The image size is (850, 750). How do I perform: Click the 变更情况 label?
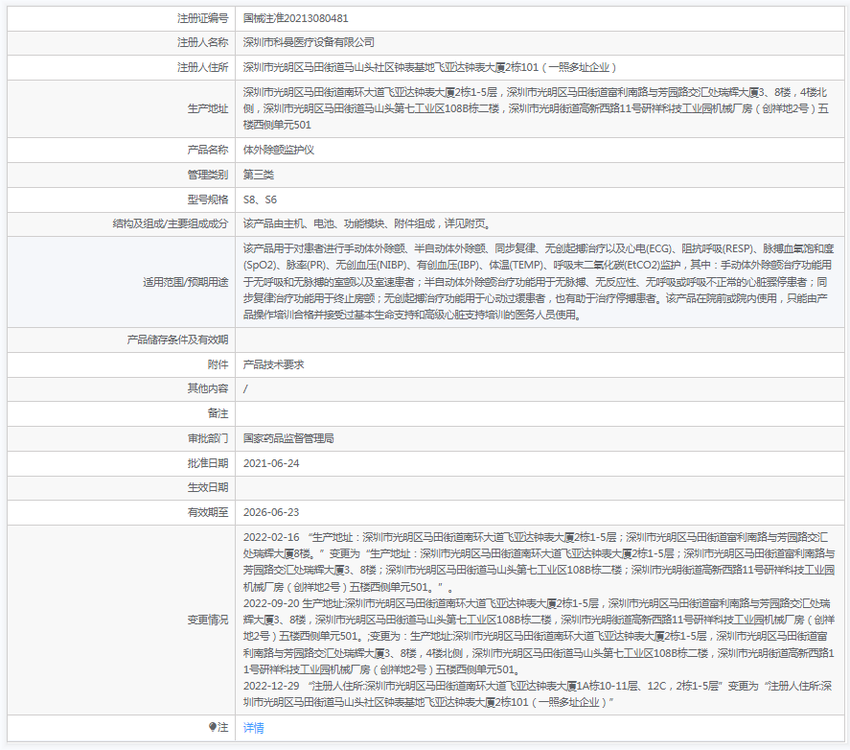(208, 620)
